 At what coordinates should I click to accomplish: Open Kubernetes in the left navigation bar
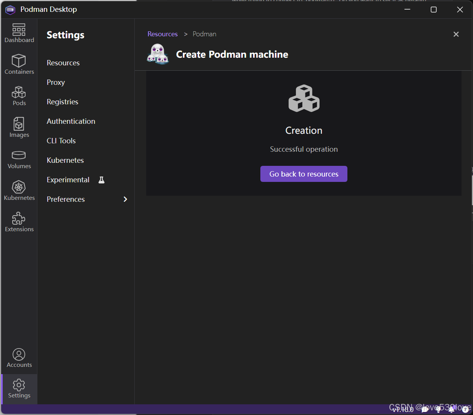(x=19, y=191)
